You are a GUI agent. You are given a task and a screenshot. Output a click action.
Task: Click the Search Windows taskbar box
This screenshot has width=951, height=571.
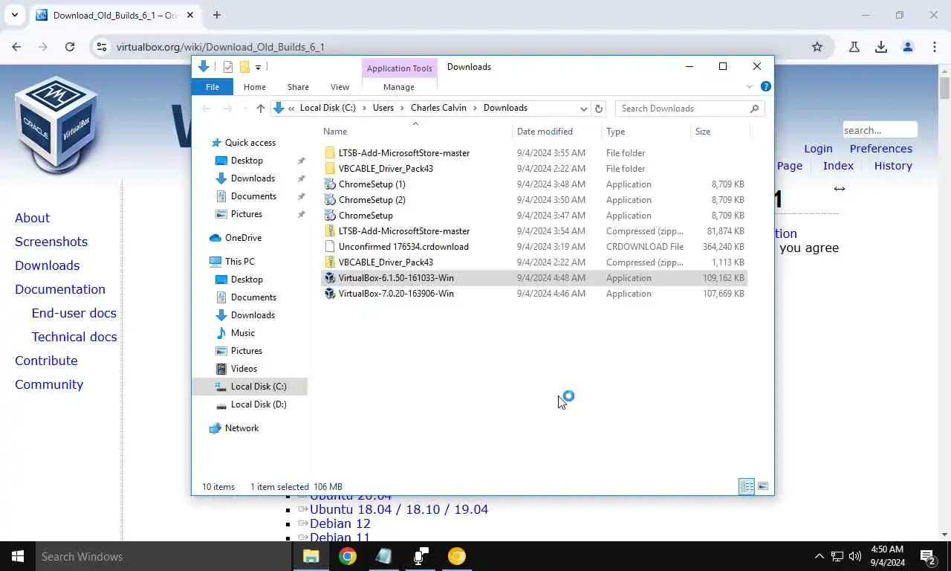(x=163, y=556)
